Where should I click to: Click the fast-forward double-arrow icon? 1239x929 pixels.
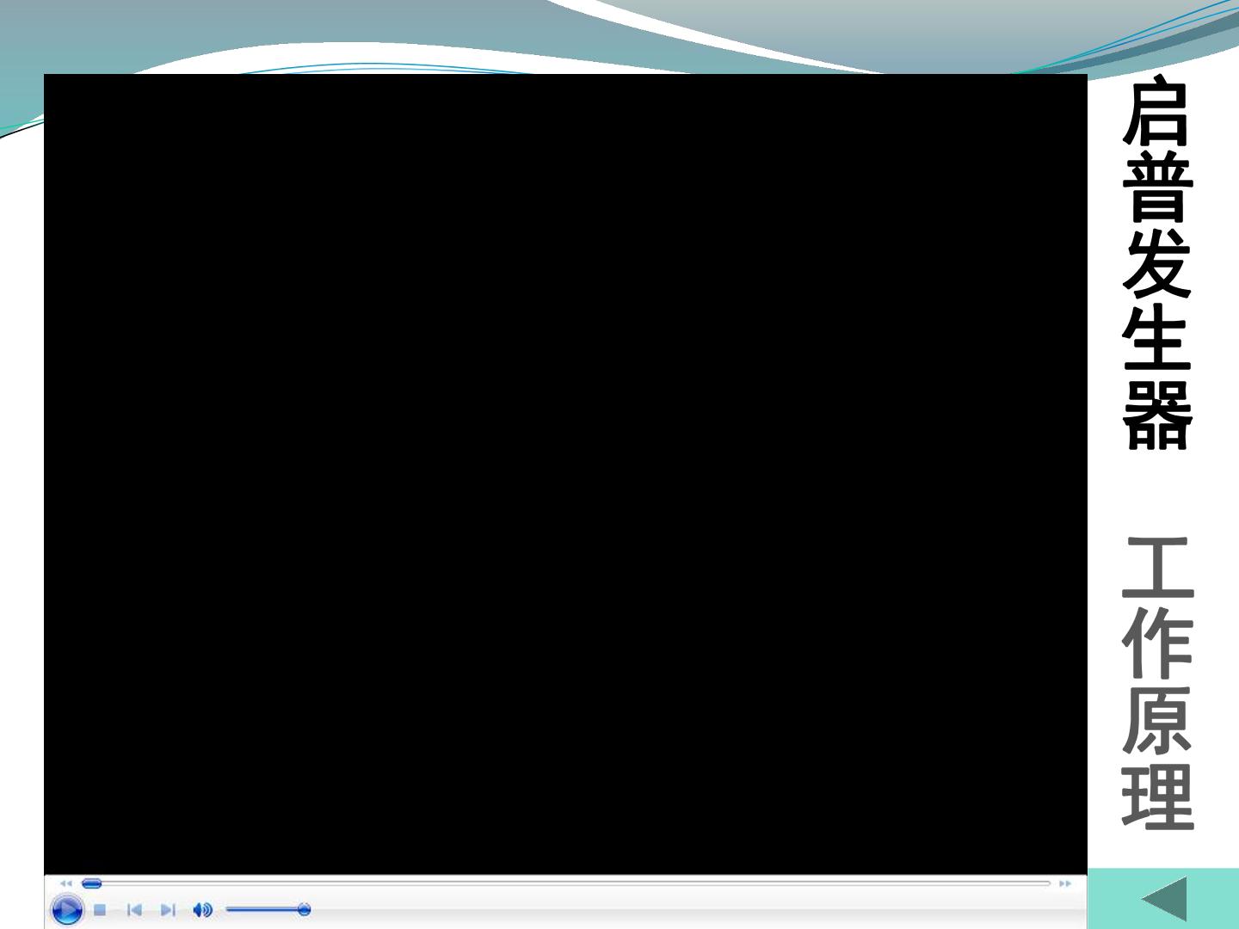coord(1065,883)
